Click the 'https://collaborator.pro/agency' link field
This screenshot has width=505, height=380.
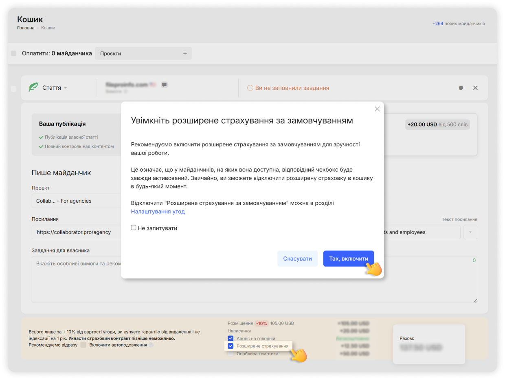point(77,232)
